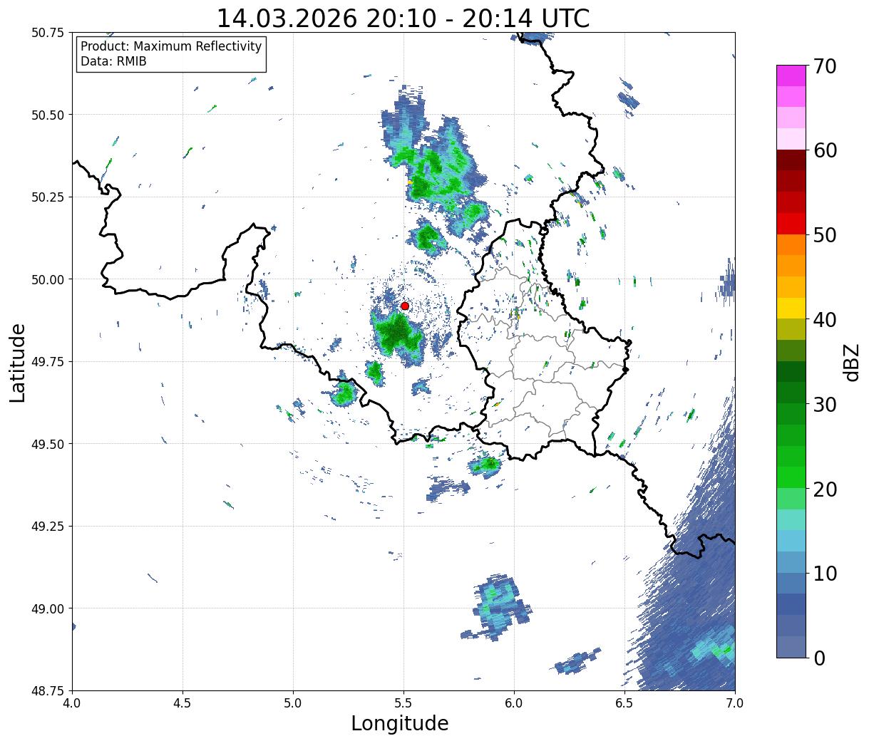Click the 'dBZ' colorbar label

[851, 362]
